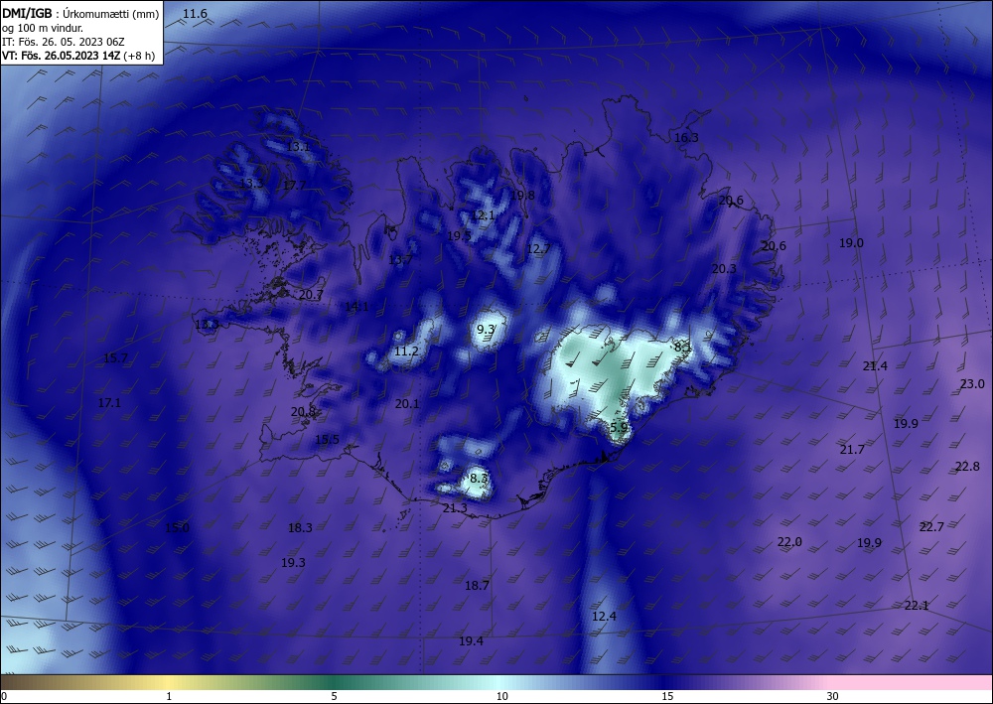Select the 22.1 value label
Image resolution: width=993 pixels, height=704 pixels.
(x=916, y=606)
